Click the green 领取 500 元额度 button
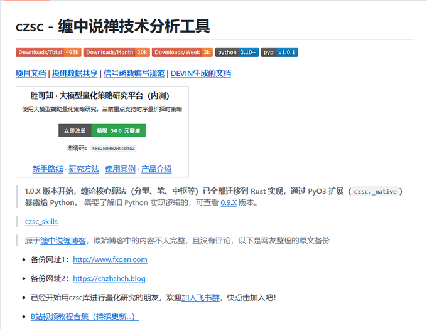 (119, 131)
